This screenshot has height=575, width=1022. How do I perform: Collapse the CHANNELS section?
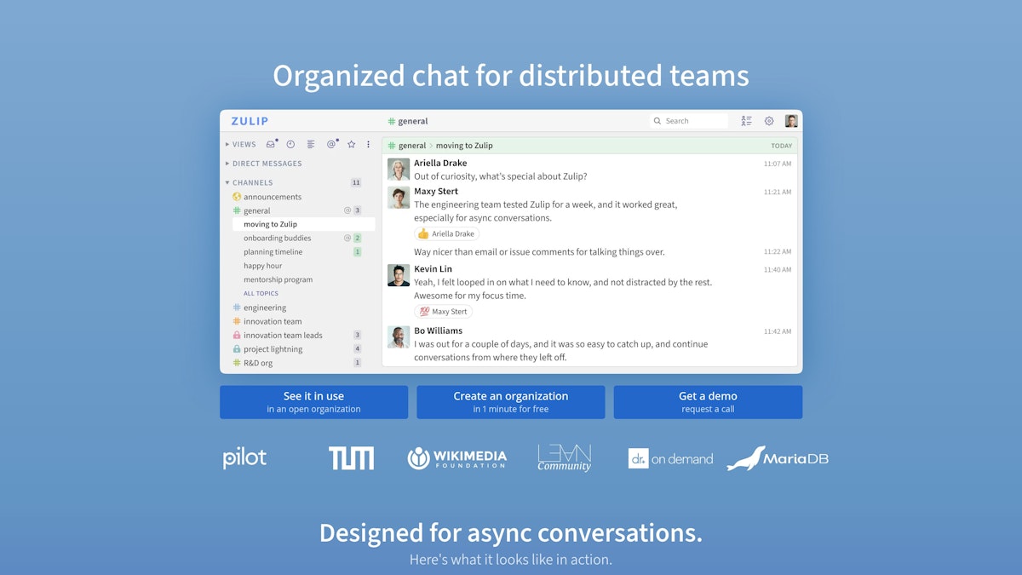click(x=249, y=182)
